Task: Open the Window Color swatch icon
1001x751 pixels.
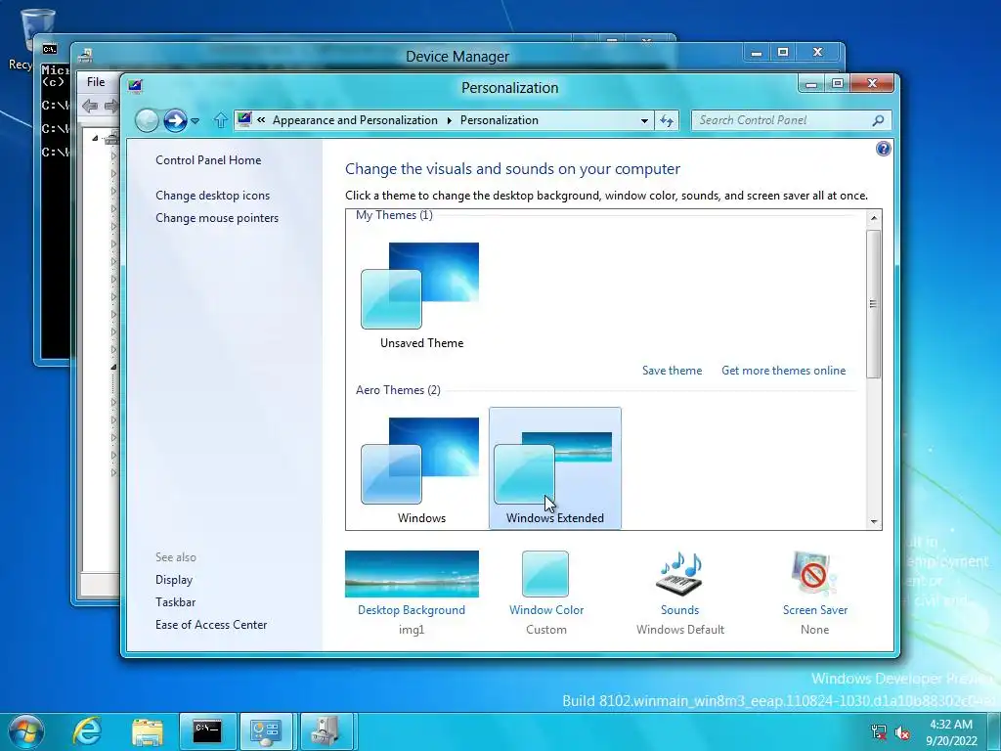Action: pos(545,574)
